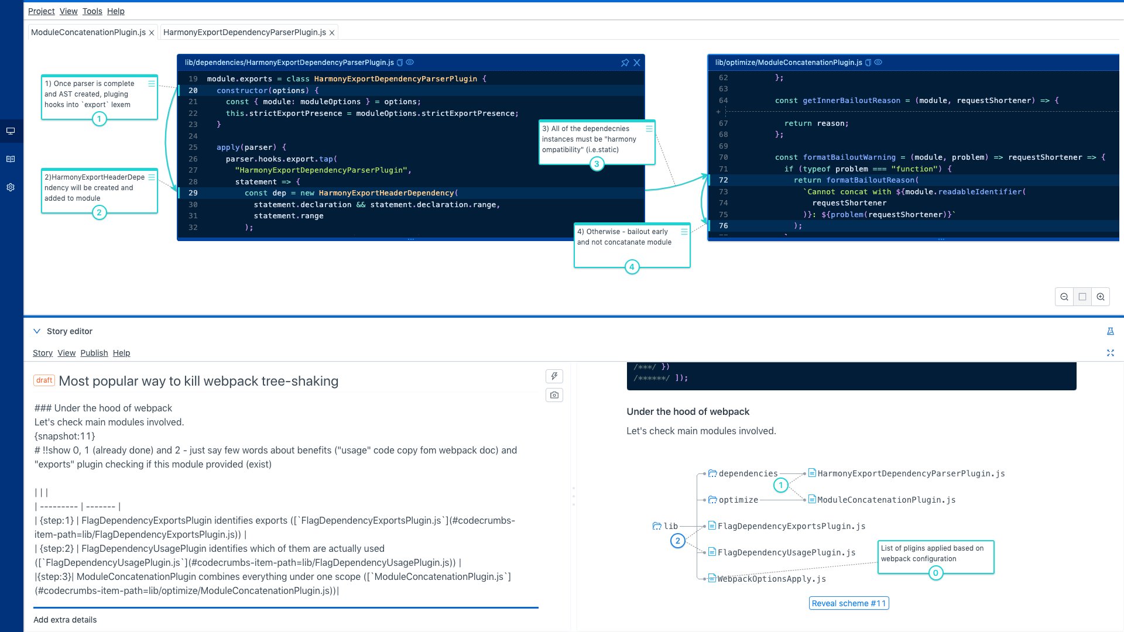Open the Publish menu in Story editor
1124x632 pixels.
point(94,353)
